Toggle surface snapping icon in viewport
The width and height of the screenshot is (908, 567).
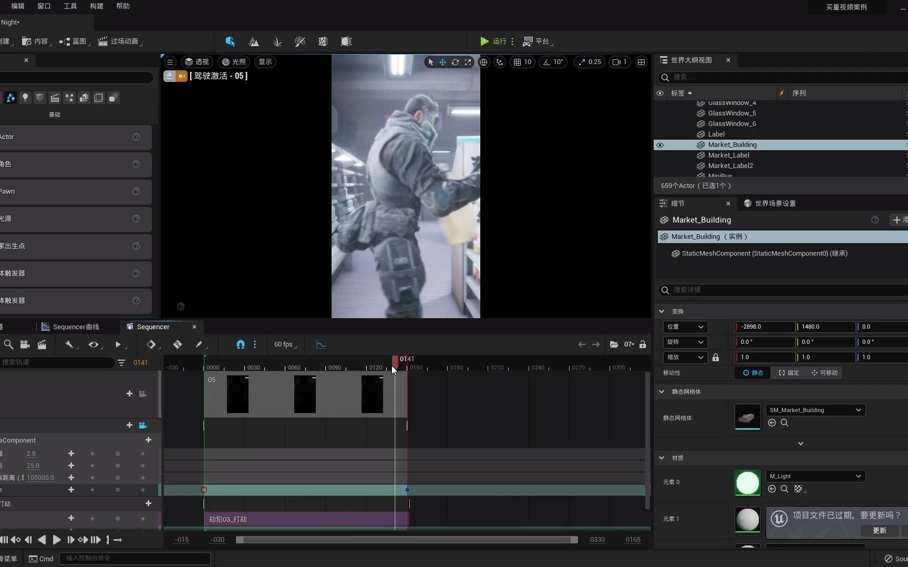(x=500, y=62)
